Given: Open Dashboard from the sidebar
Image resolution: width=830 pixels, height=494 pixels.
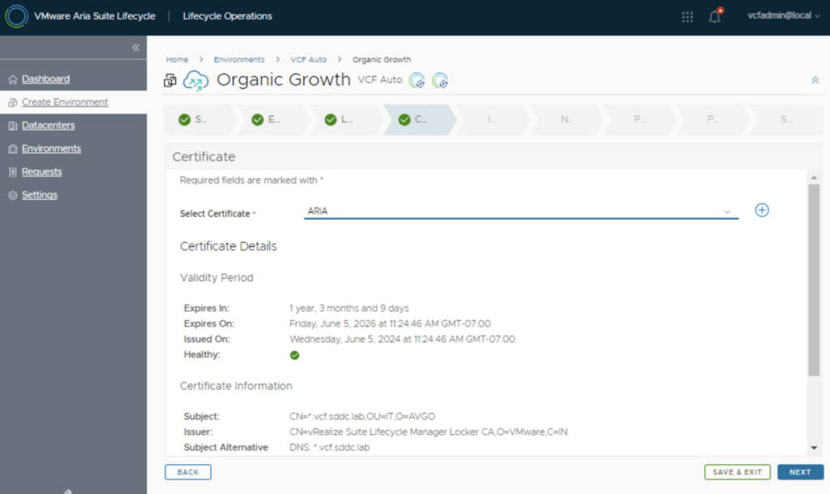Looking at the screenshot, I should tap(45, 79).
